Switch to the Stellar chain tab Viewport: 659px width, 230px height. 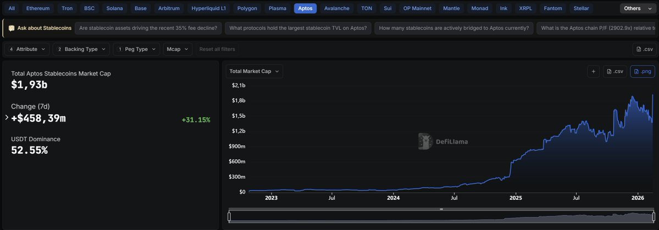tap(582, 8)
